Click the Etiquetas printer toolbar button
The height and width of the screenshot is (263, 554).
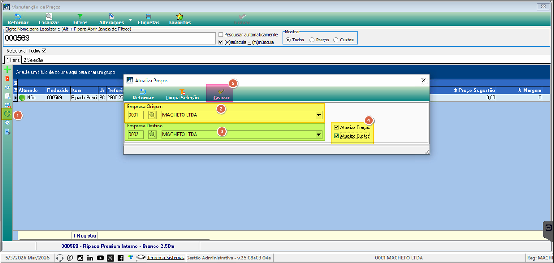pos(148,19)
